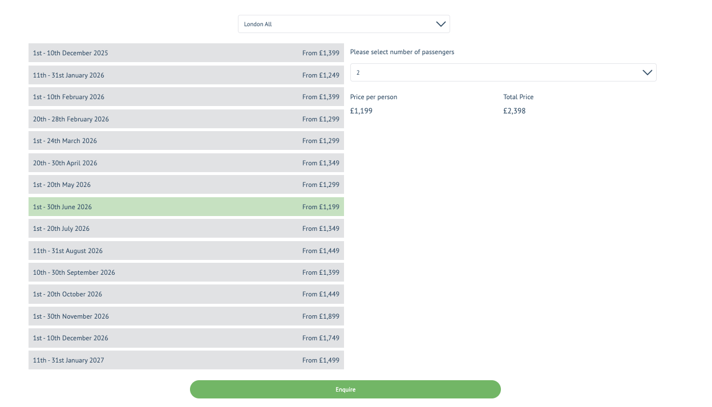The height and width of the screenshot is (407, 712).
Task: Pick the 20th - 28th February 2026 option
Action: pyautogui.click(x=186, y=119)
